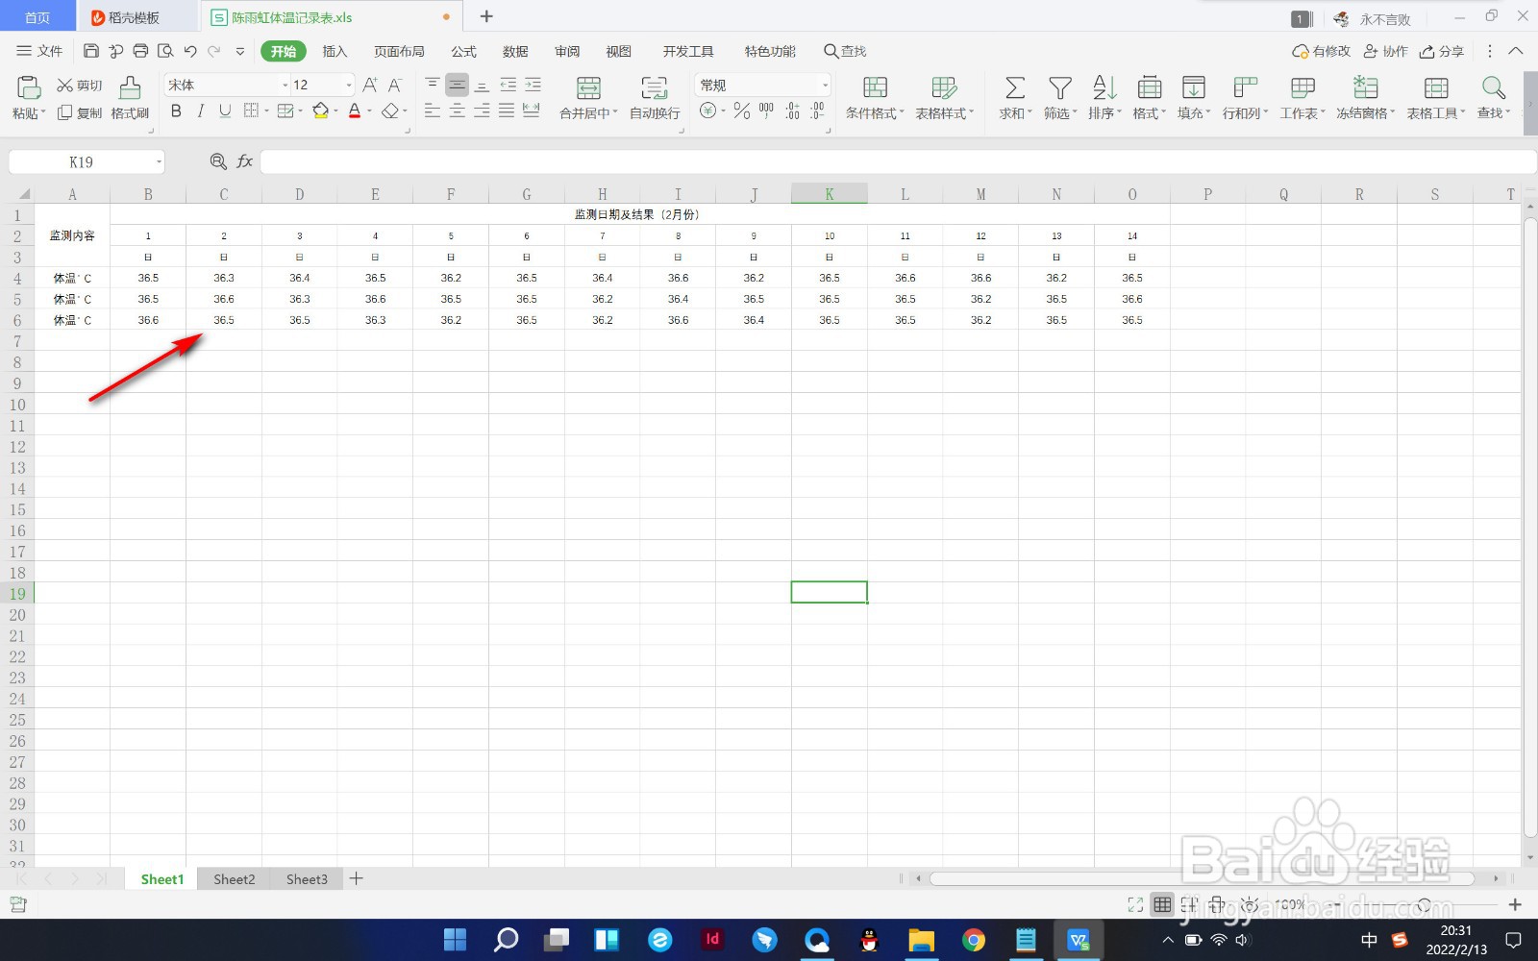Open Print Preview icon
Screen dimensions: 1538x961
click(165, 51)
